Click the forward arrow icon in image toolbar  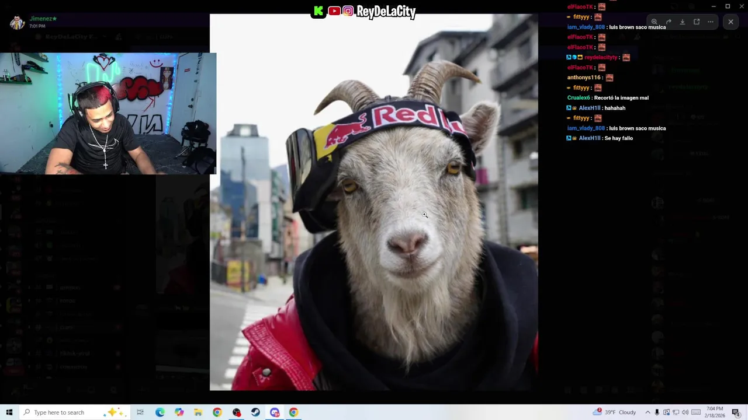(x=669, y=22)
